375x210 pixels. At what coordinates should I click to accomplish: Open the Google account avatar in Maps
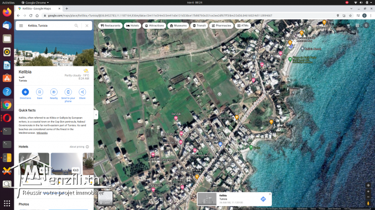click(x=366, y=25)
